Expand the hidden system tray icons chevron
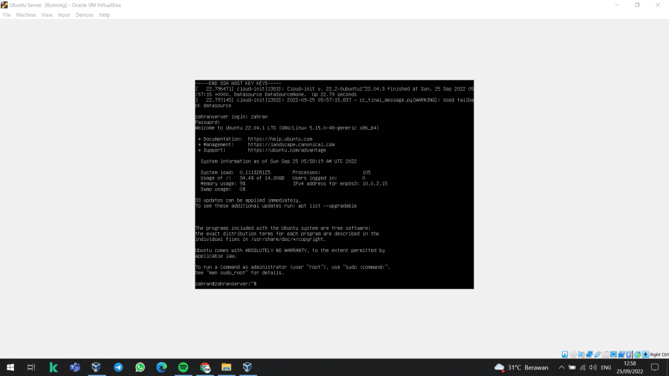Image resolution: width=669 pixels, height=376 pixels. pyautogui.click(x=561, y=368)
